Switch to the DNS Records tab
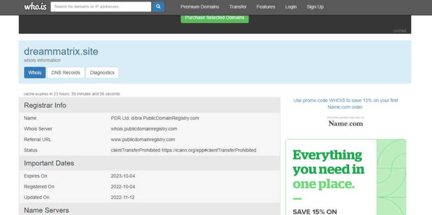Screen dimensions: 432x215 (x=66, y=73)
